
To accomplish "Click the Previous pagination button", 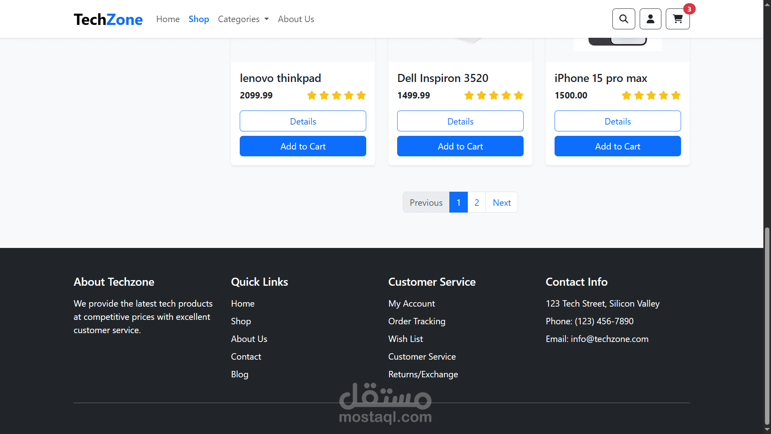I will (426, 202).
